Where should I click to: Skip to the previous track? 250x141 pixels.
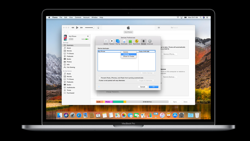click(73, 28)
